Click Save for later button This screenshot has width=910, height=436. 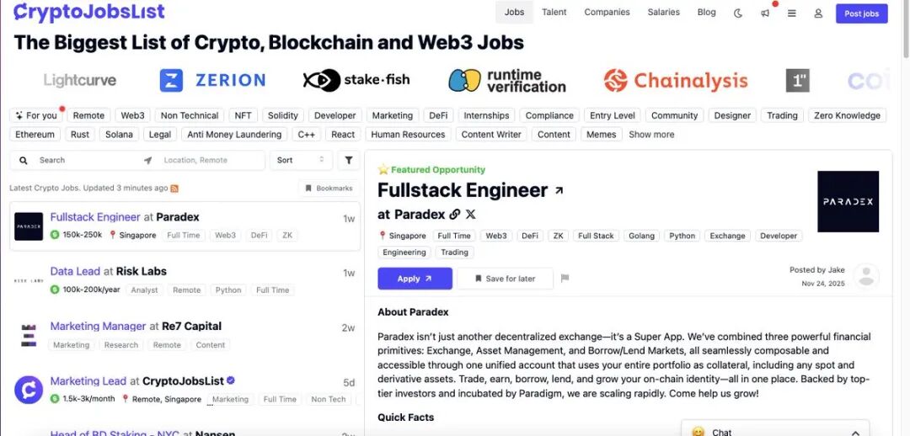pos(504,279)
